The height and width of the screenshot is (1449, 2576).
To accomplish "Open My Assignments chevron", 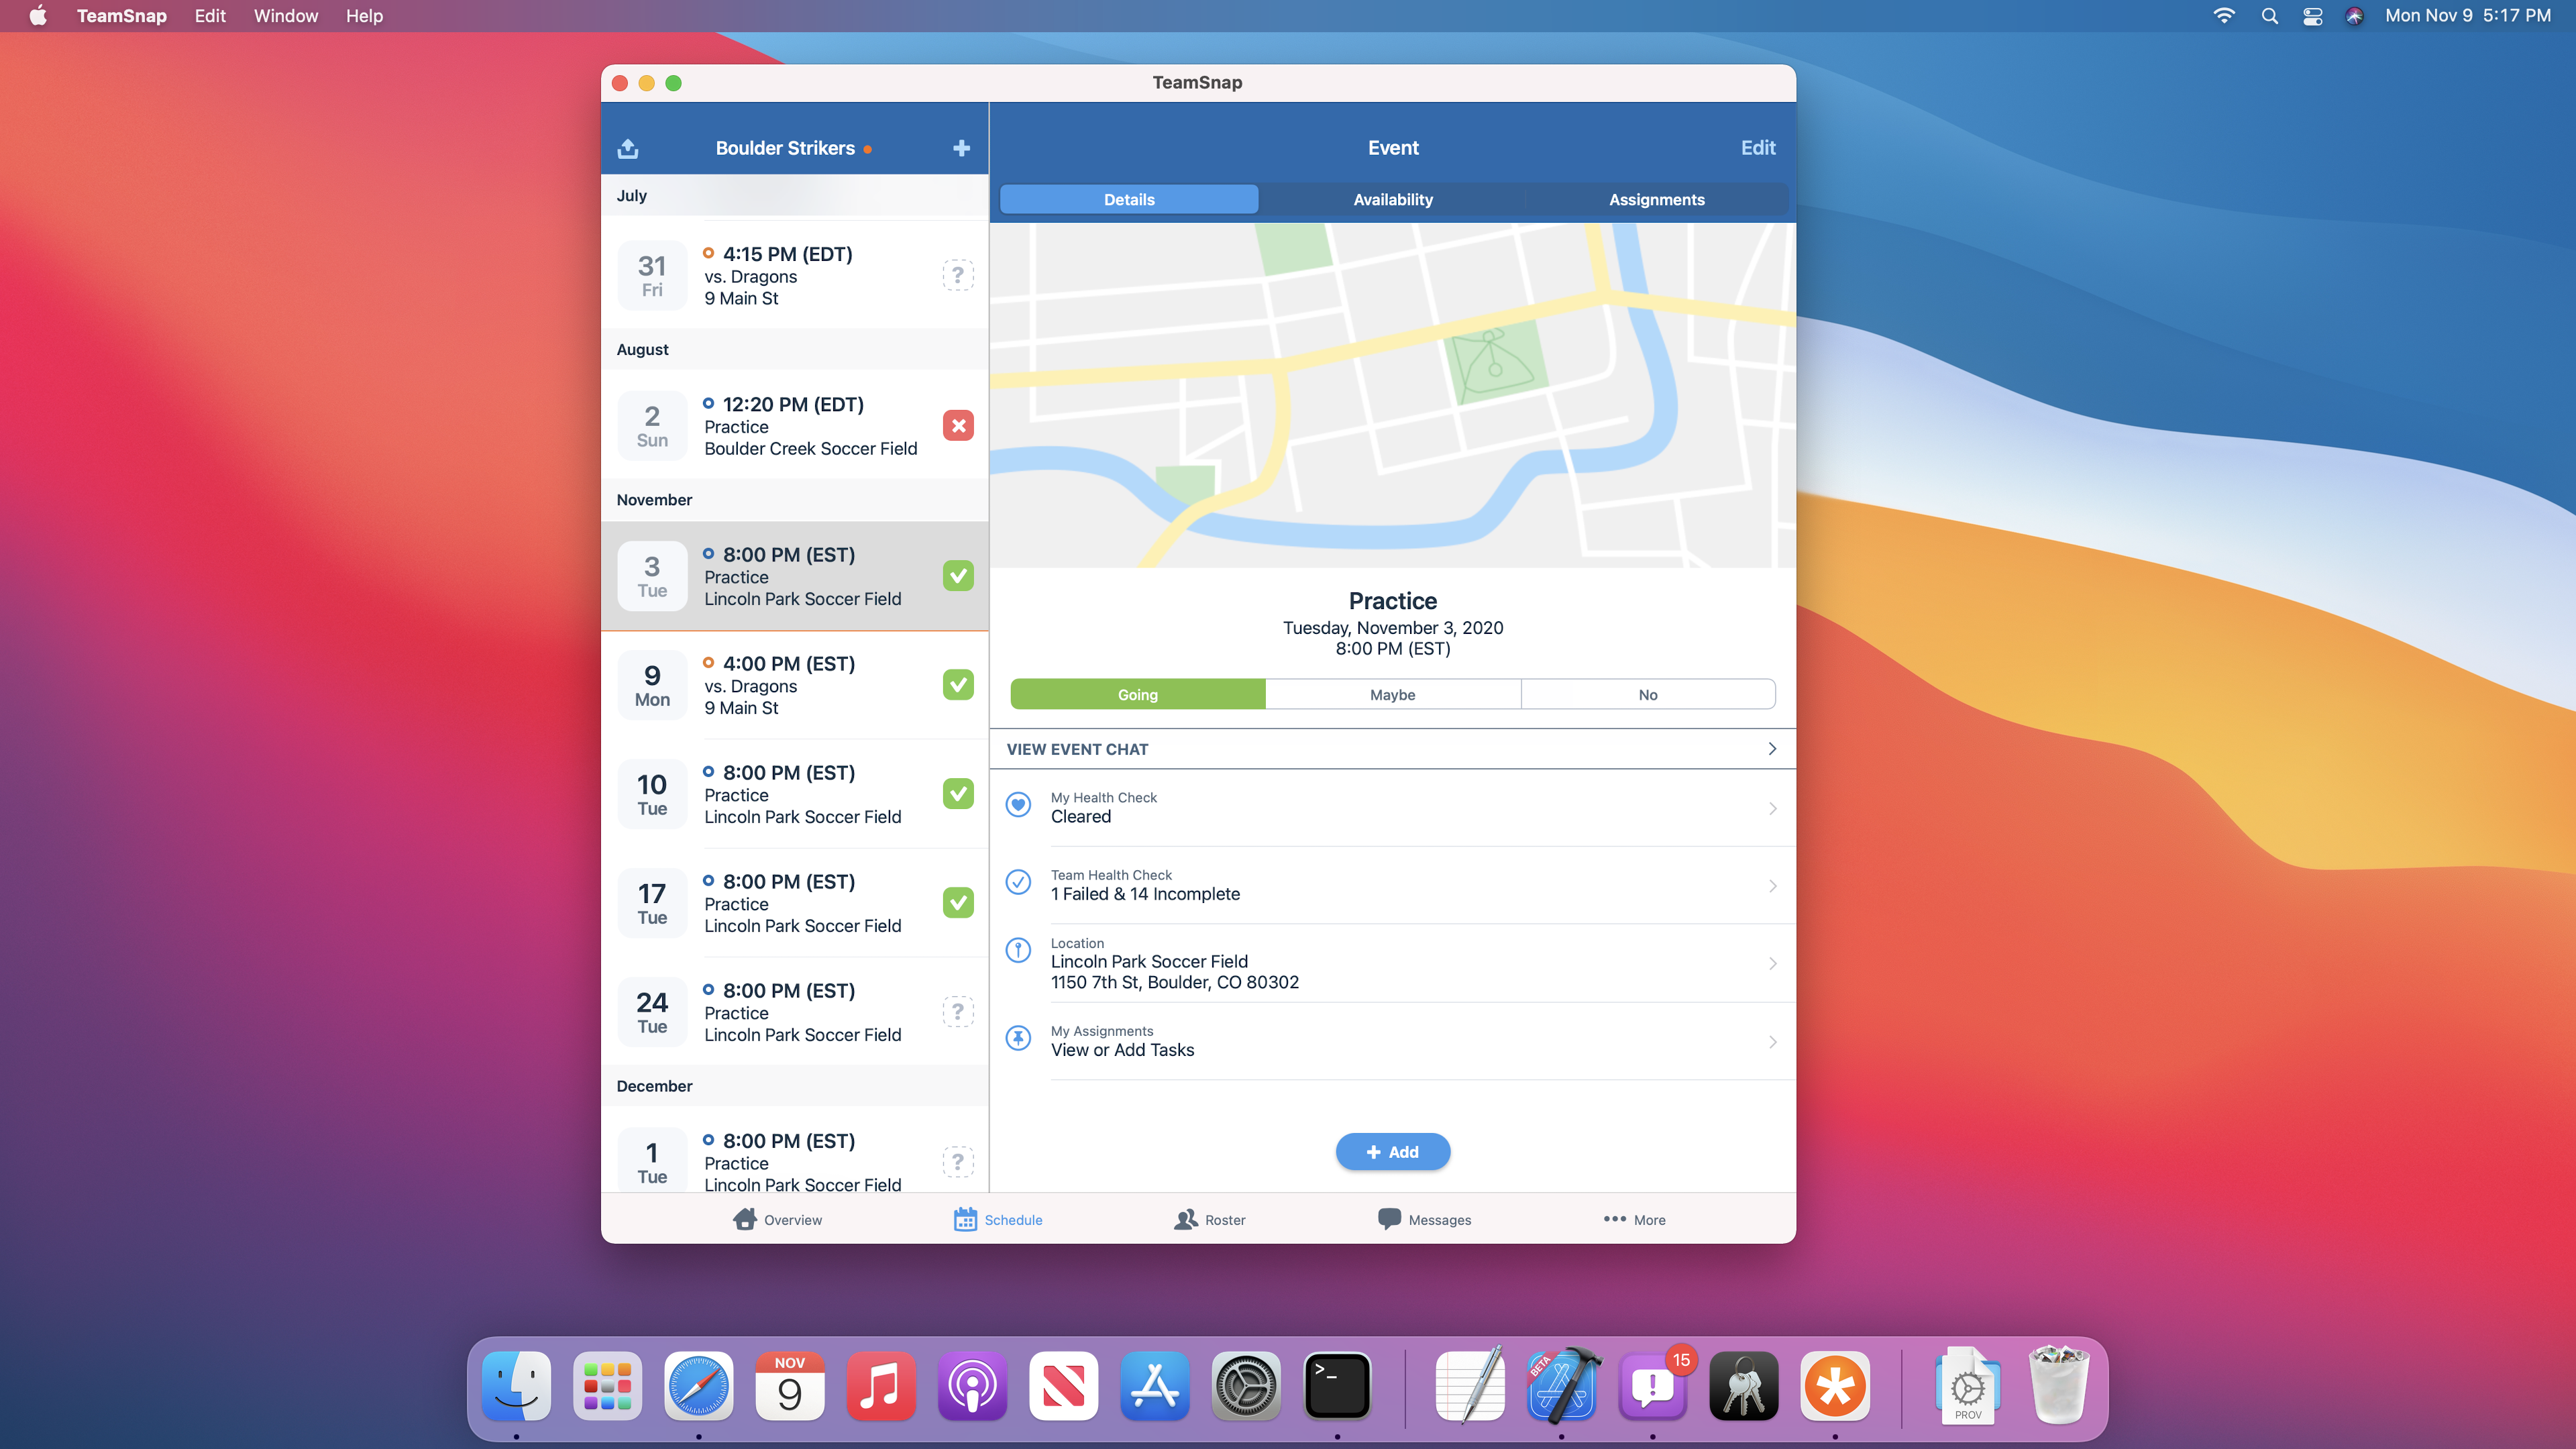I will click(x=1772, y=1042).
